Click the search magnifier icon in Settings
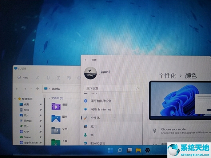 click(137, 88)
